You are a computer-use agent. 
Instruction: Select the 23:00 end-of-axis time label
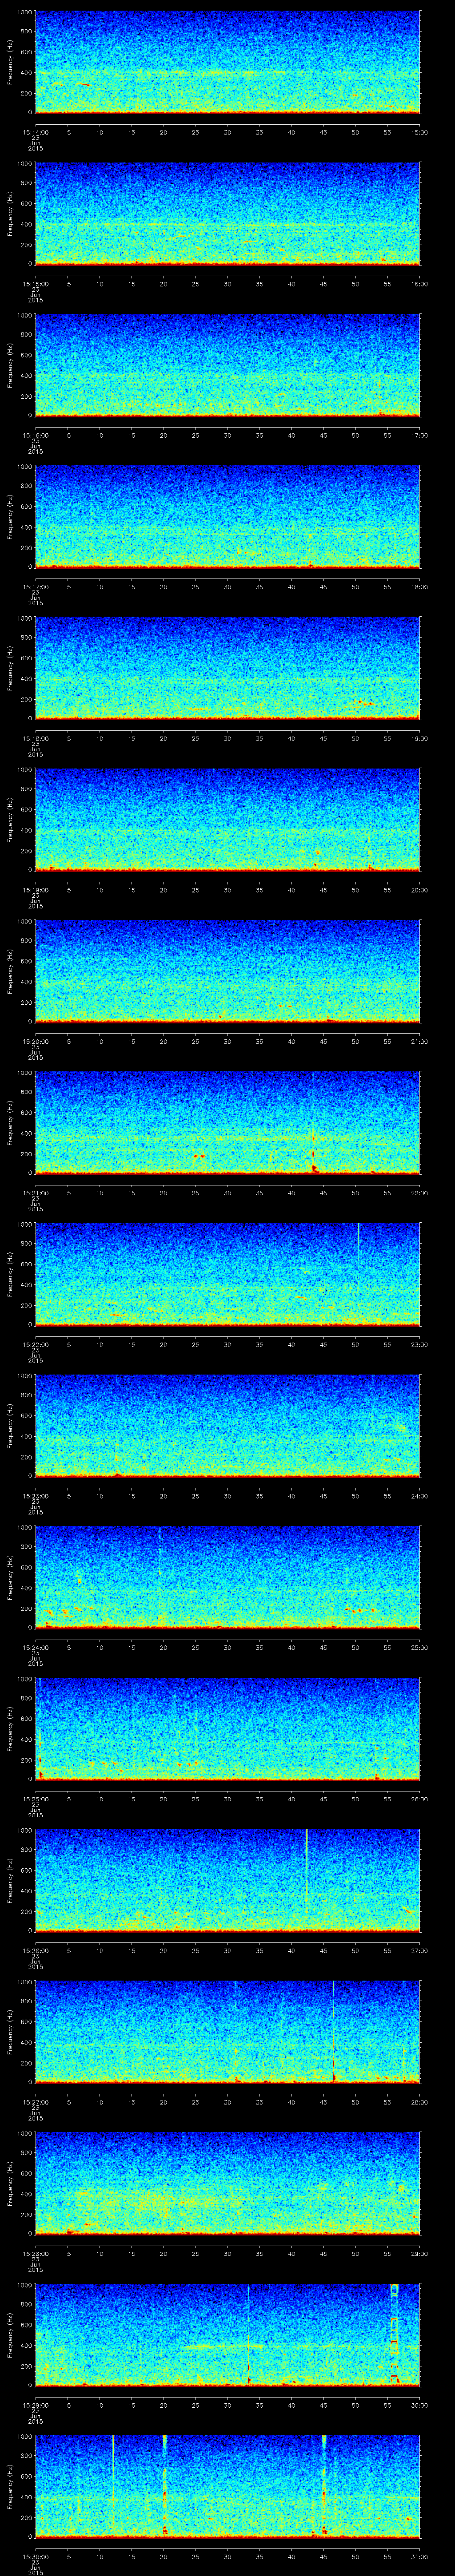tap(419, 1344)
